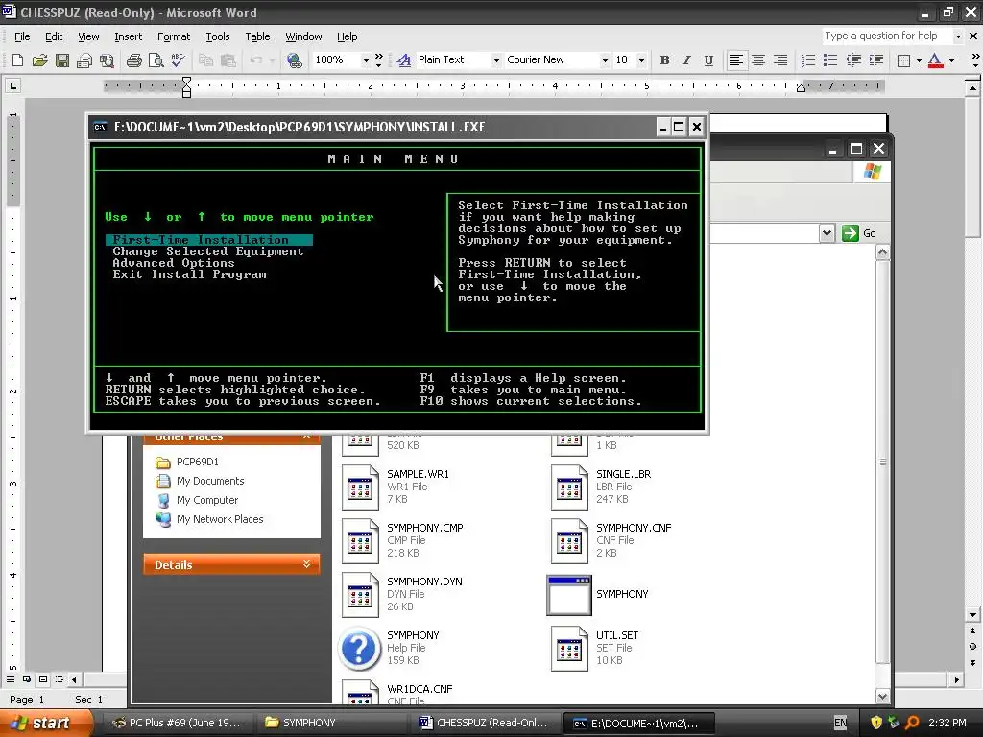983x737 pixels.
Task: Select SYMPHONY.DYN file icon
Action: (x=361, y=595)
